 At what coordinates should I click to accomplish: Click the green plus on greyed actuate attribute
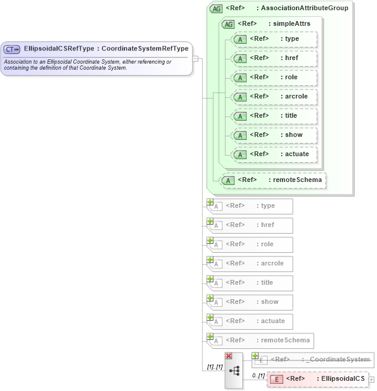point(210,317)
